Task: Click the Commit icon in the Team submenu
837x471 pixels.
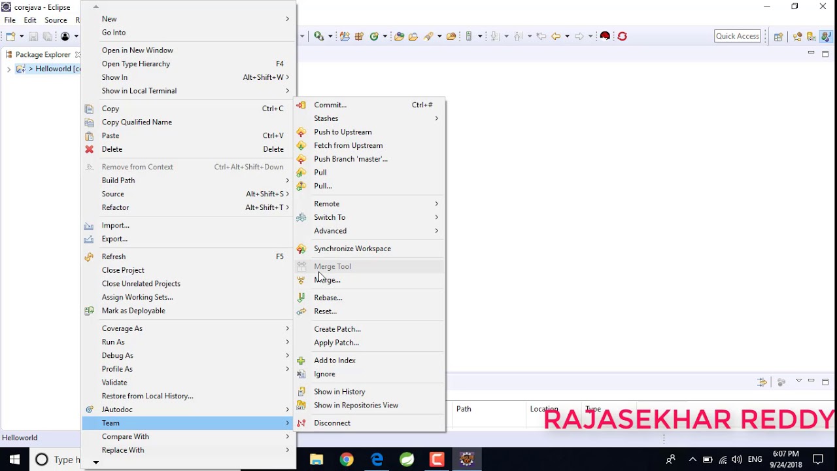Action: 301,105
